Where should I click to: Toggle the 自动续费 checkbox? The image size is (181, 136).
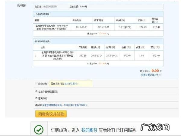click(x=36, y=83)
